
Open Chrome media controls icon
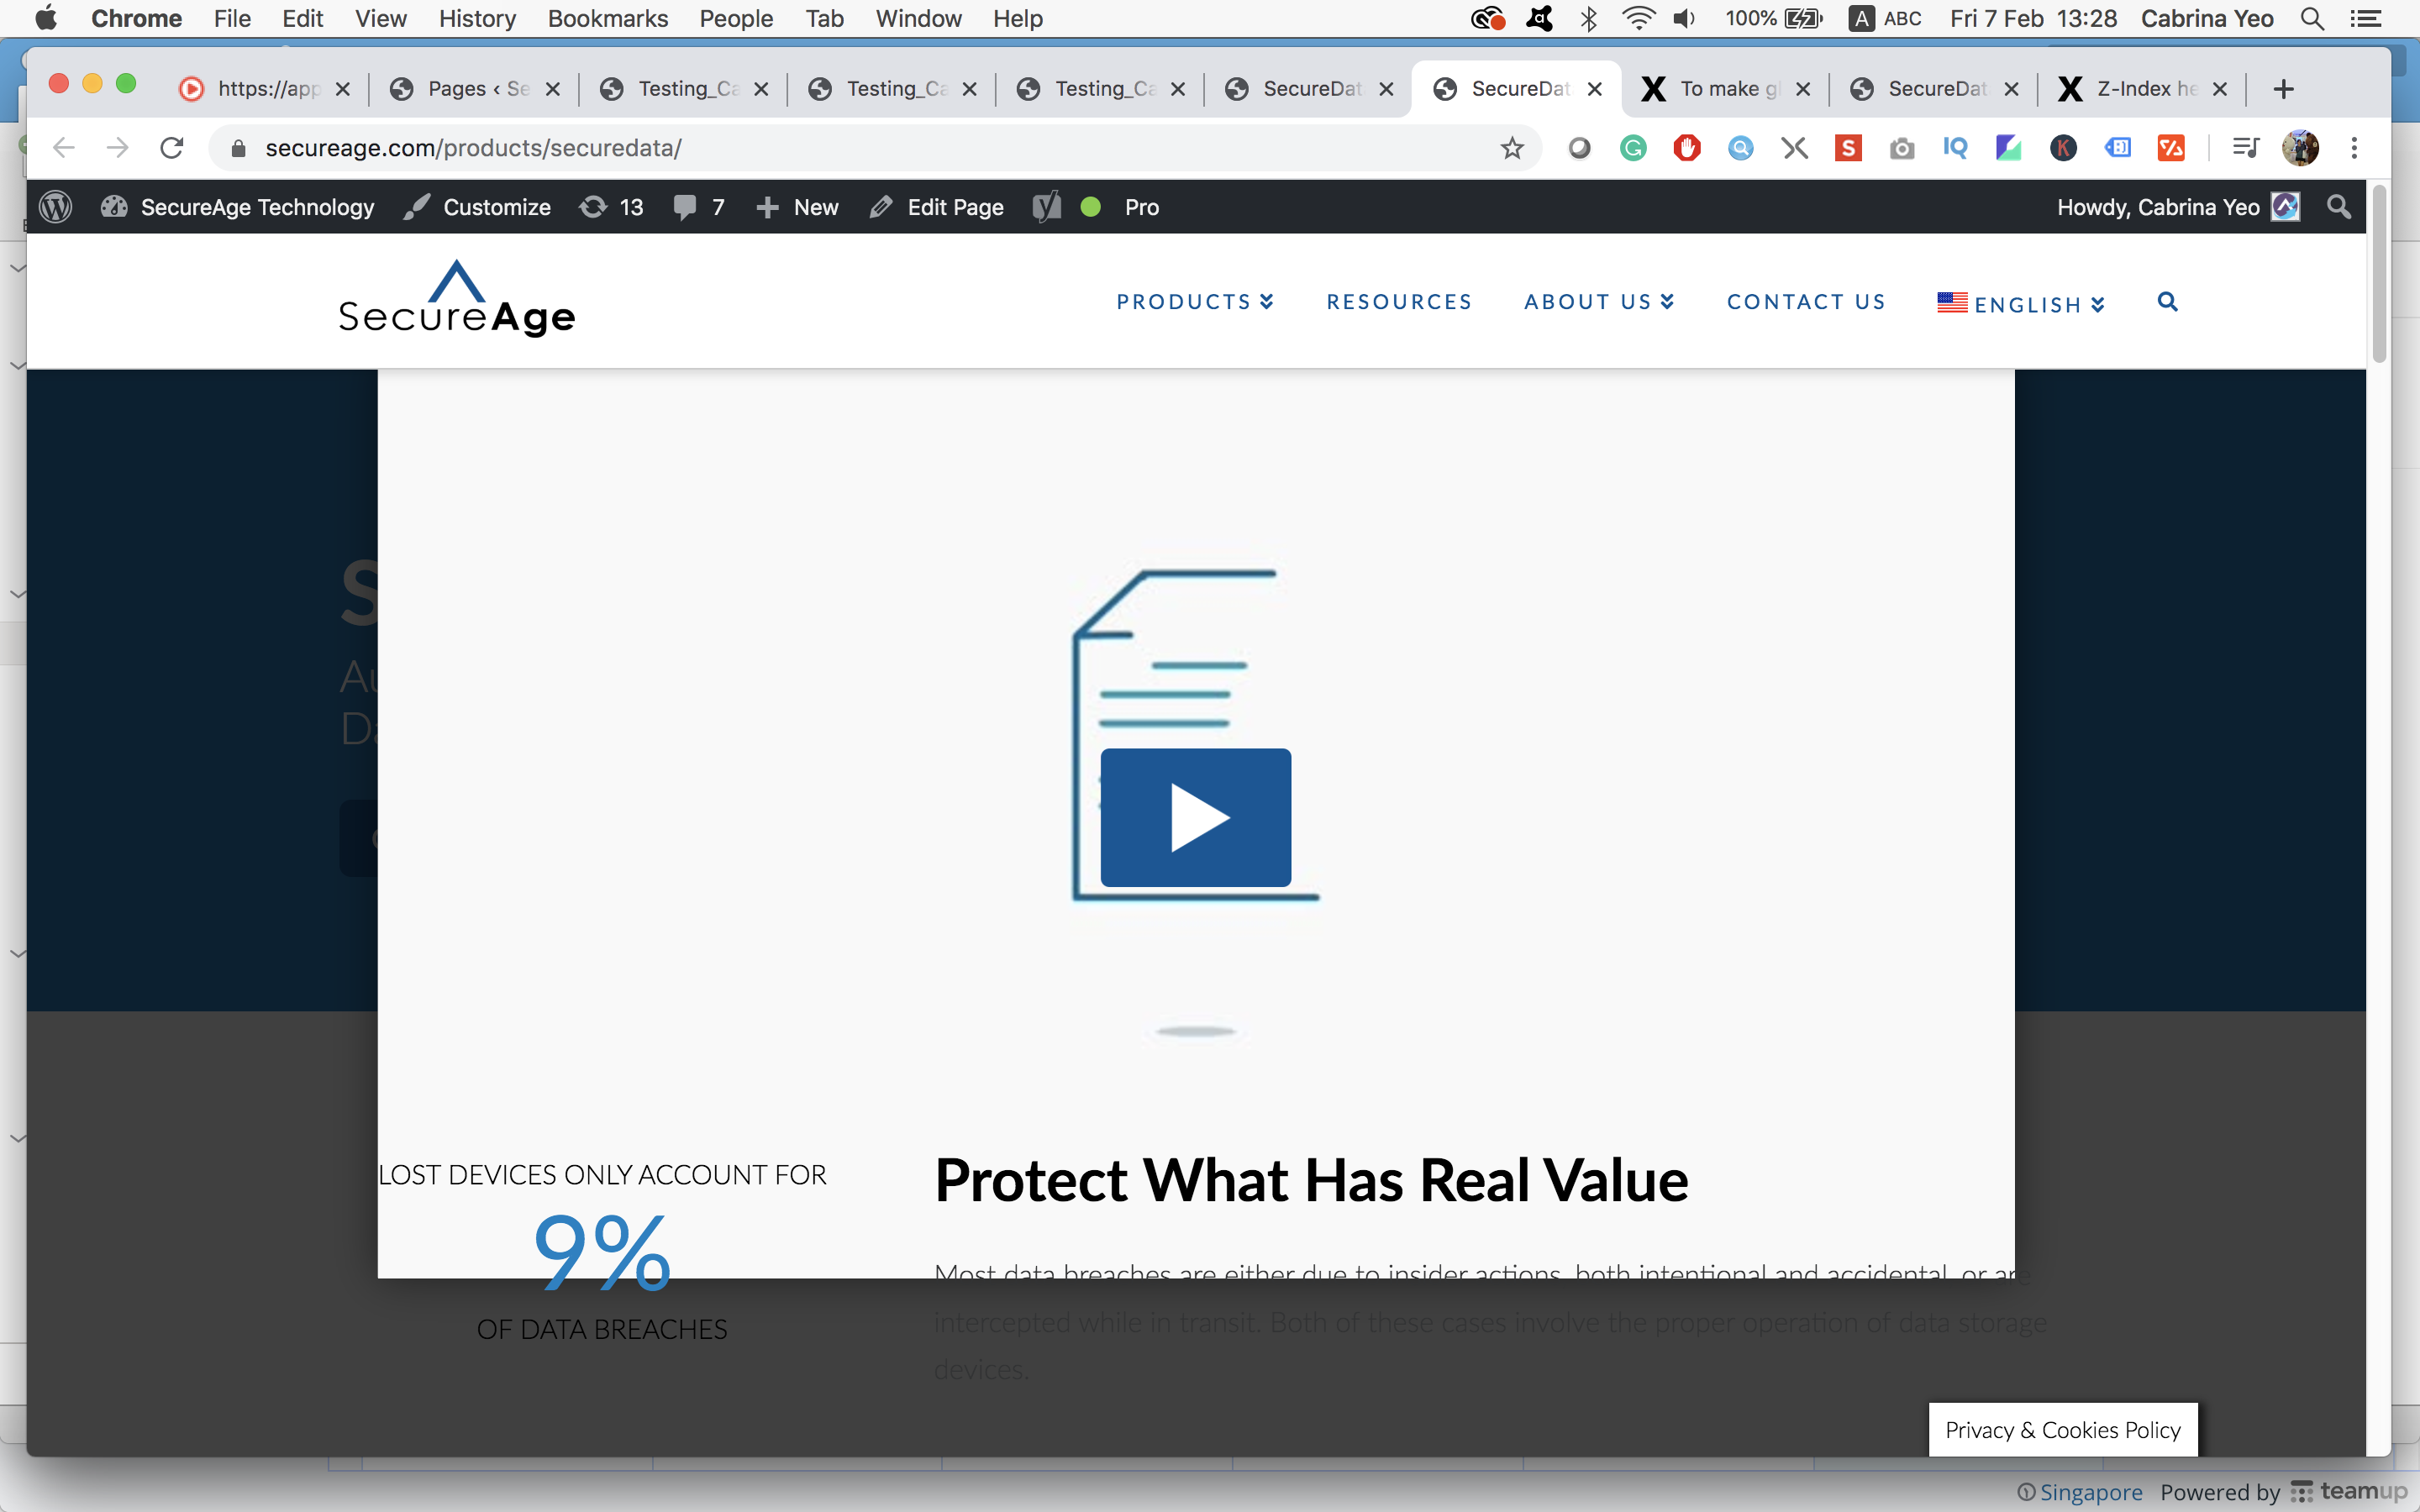[x=2246, y=148]
